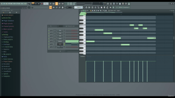
Task: Open the ADD menu
Action: tap(7, 4)
